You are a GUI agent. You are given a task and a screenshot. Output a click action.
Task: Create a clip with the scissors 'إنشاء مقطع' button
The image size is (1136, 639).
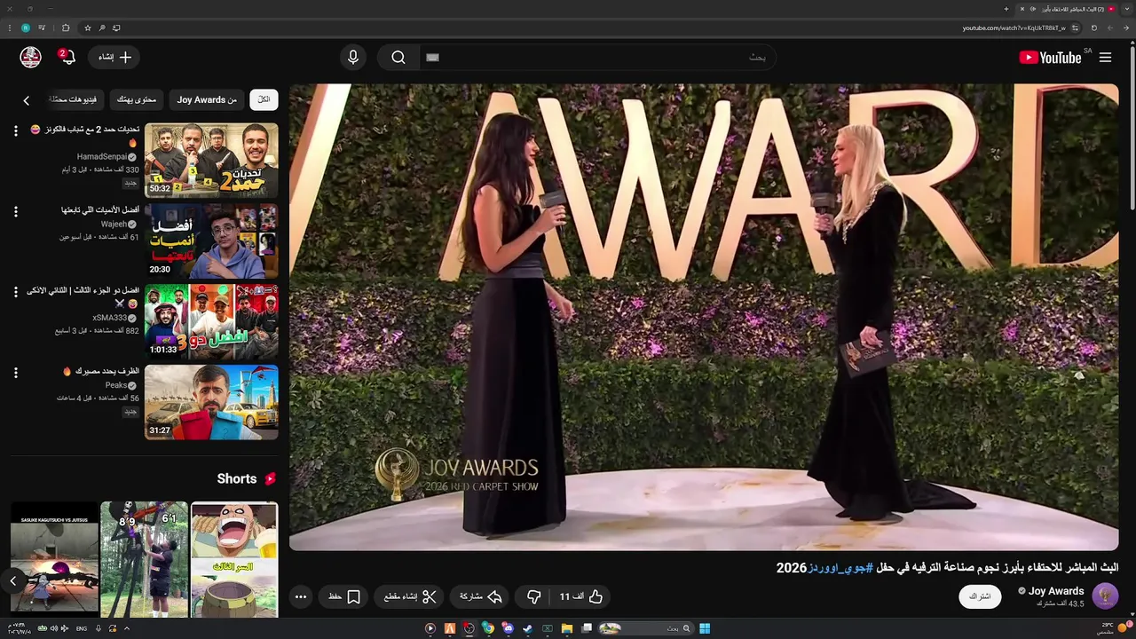(x=410, y=597)
